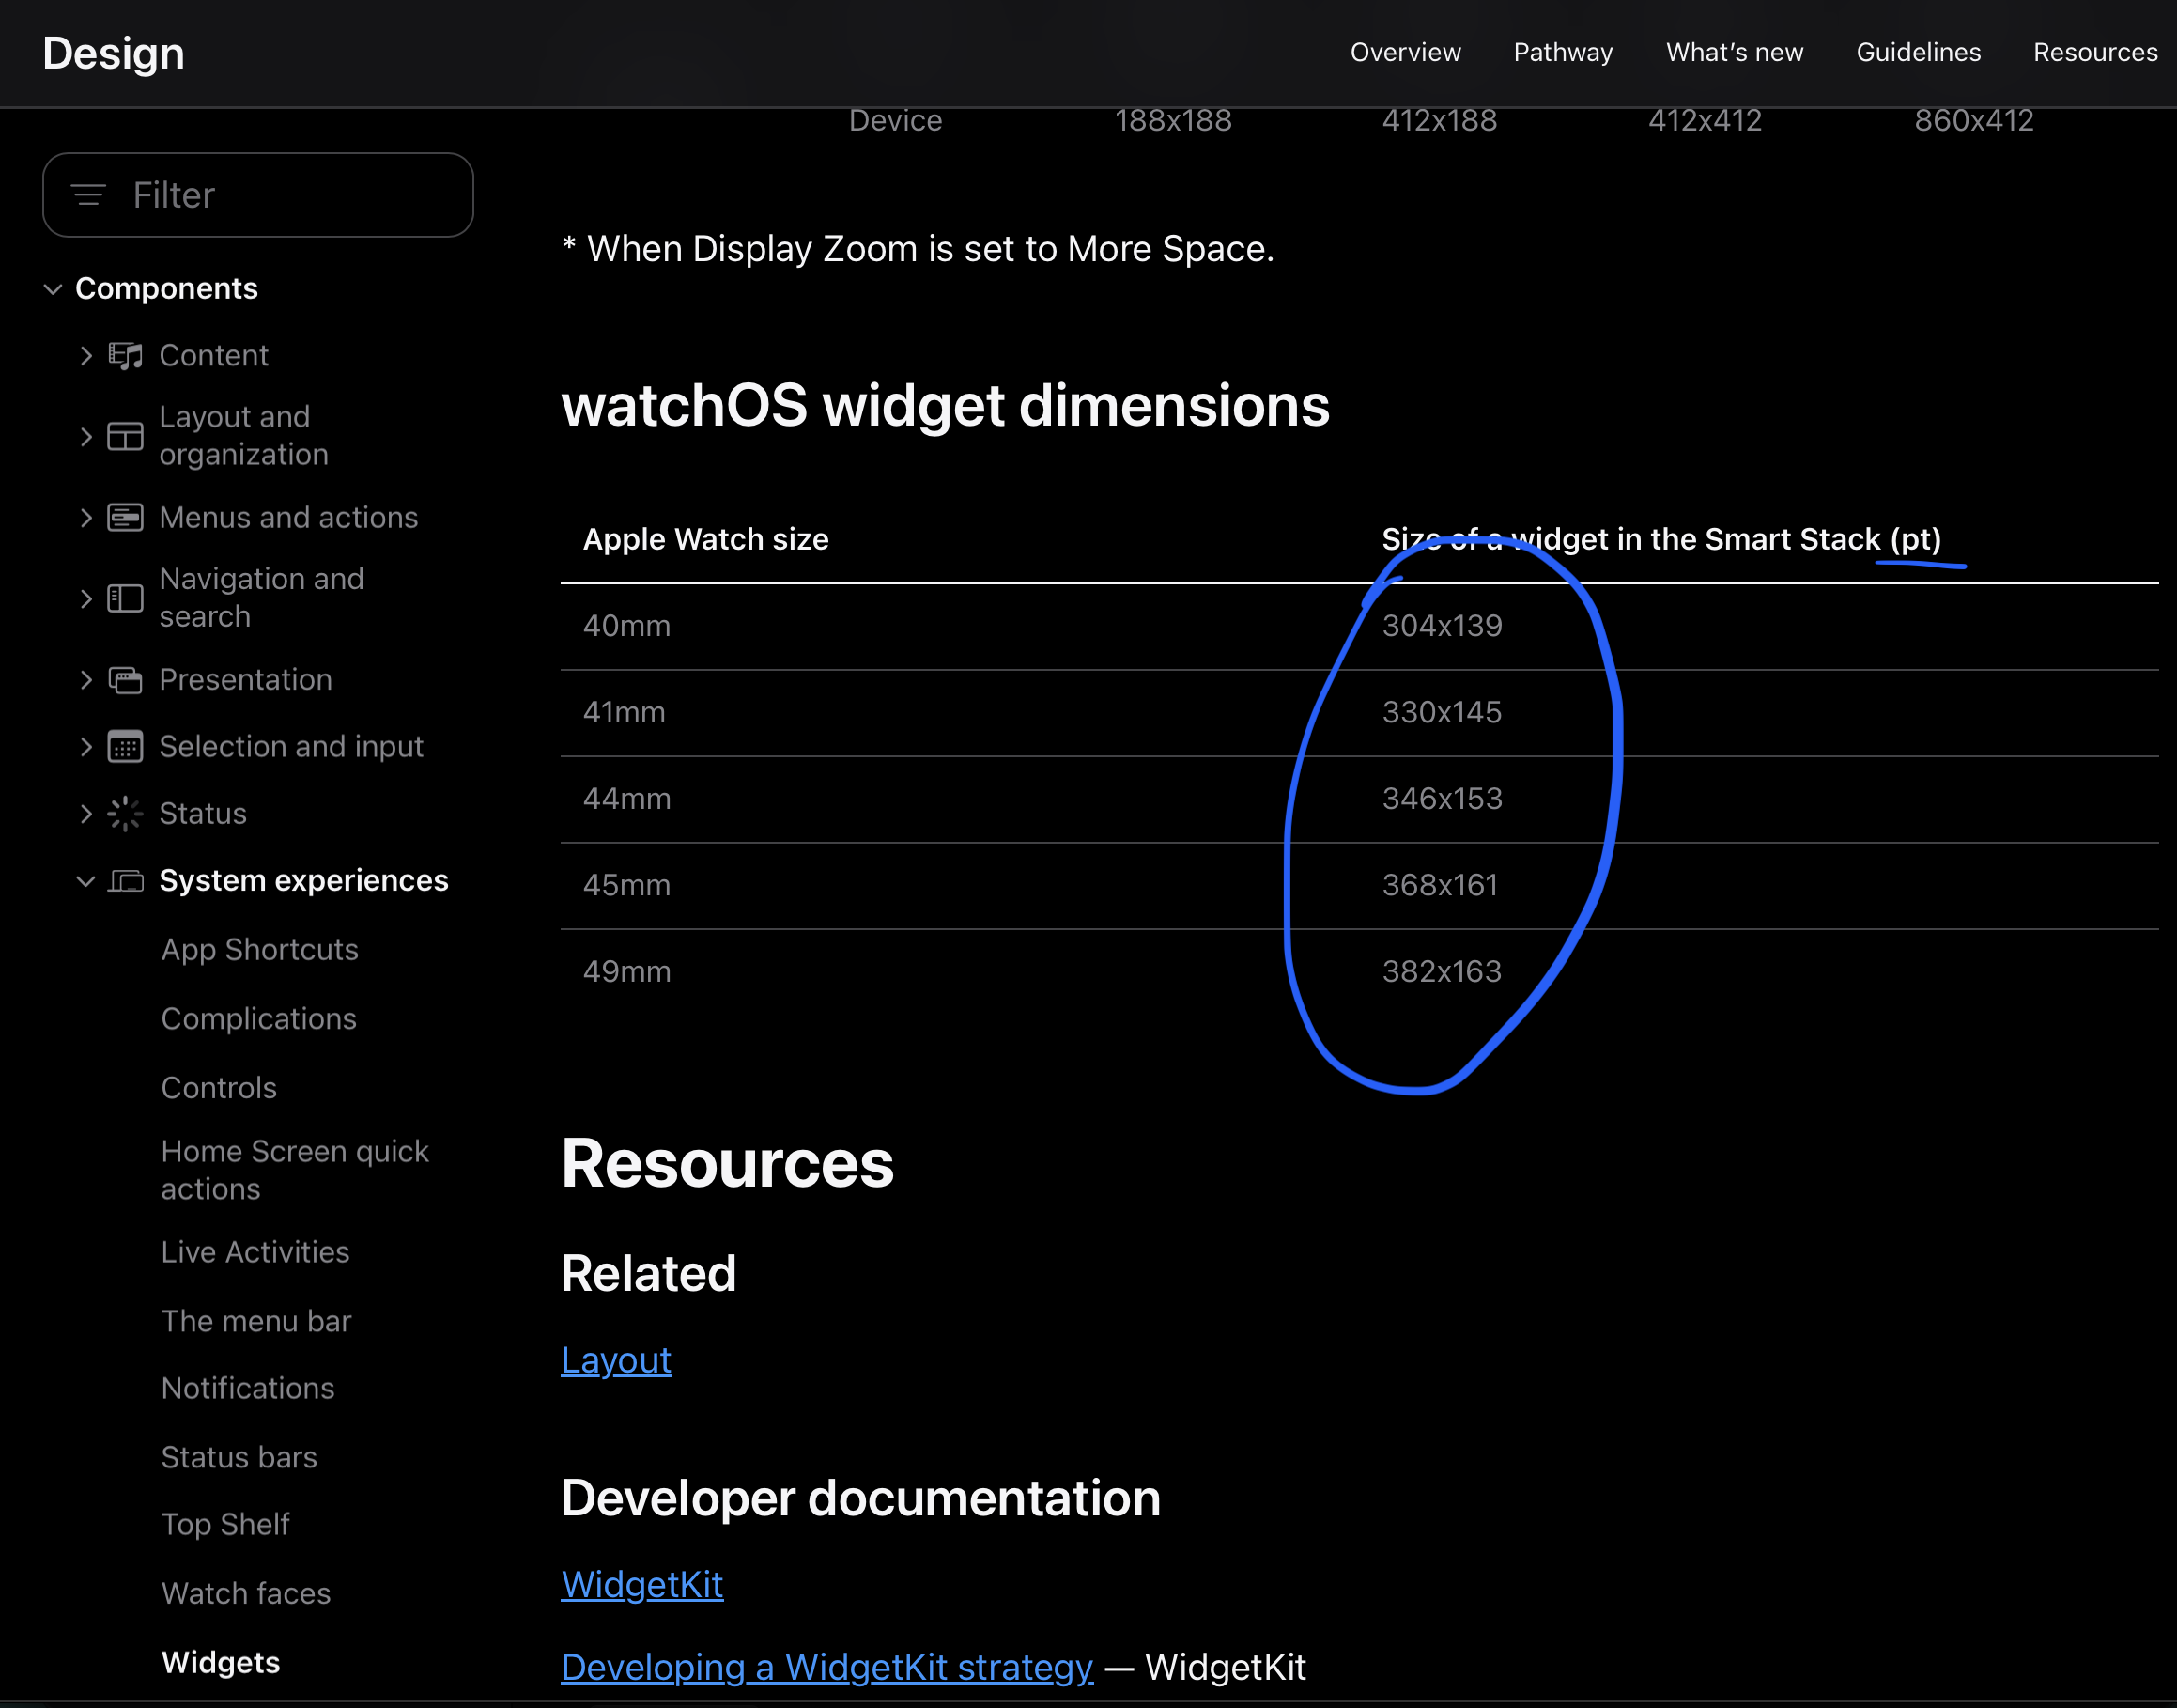The width and height of the screenshot is (2177, 1708).
Task: Click the 304x139 widget size value
Action: pos(1443,626)
